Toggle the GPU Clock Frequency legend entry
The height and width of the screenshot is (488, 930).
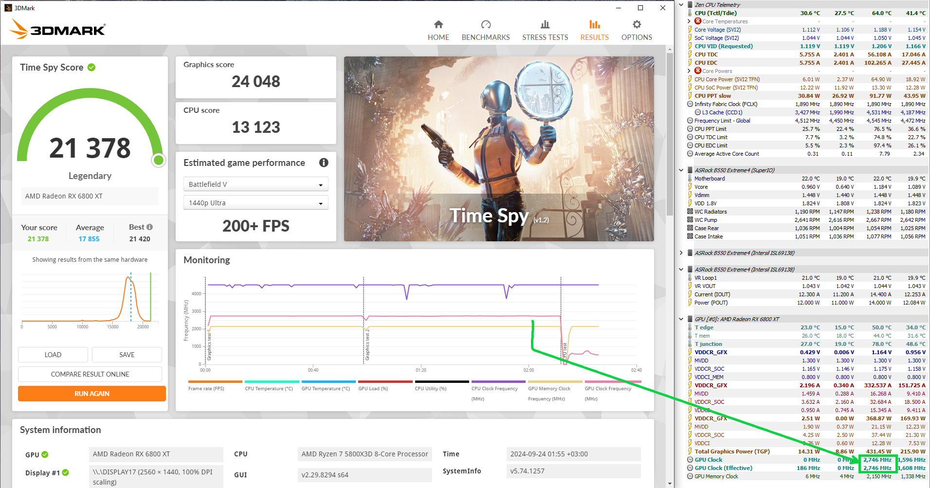pyautogui.click(x=613, y=391)
